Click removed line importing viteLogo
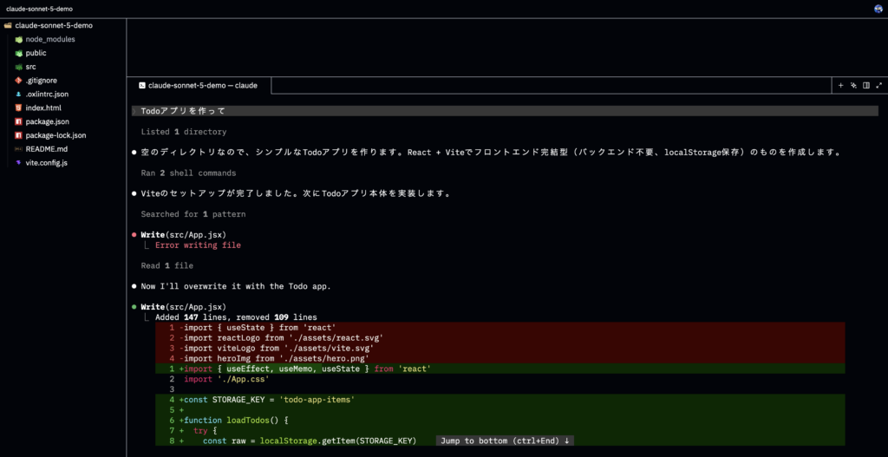Image resolution: width=888 pixels, height=457 pixels. click(x=500, y=348)
